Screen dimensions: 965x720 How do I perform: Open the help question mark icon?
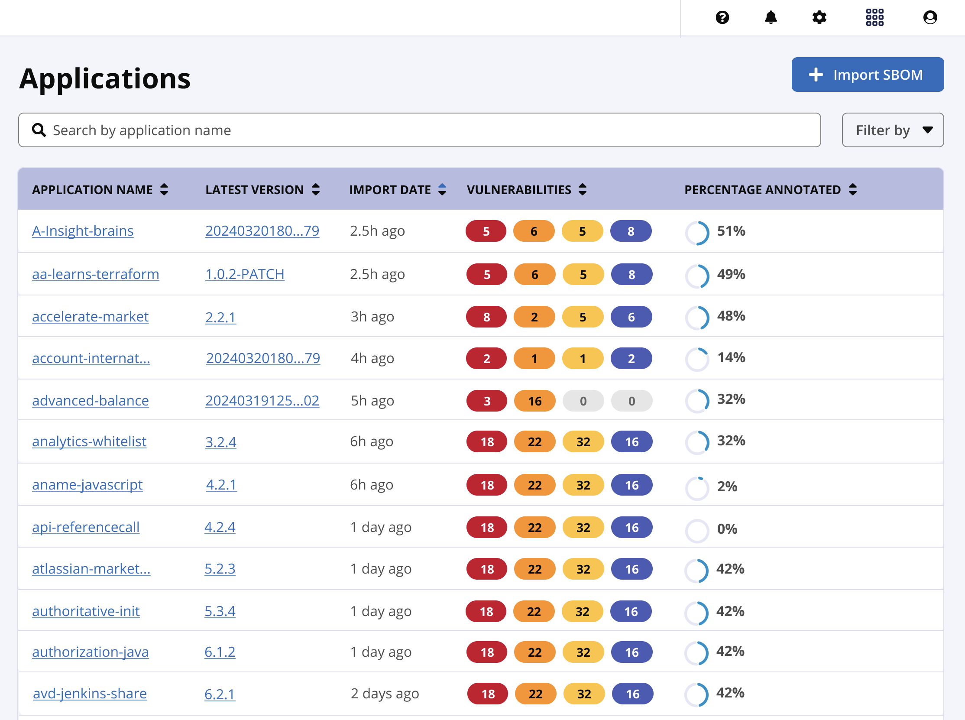(722, 17)
